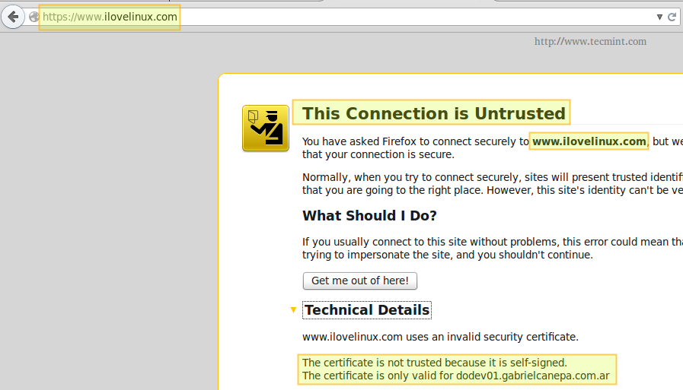Click the globe site identity icon
Image resolution: width=683 pixels, height=390 pixels.
[x=34, y=17]
